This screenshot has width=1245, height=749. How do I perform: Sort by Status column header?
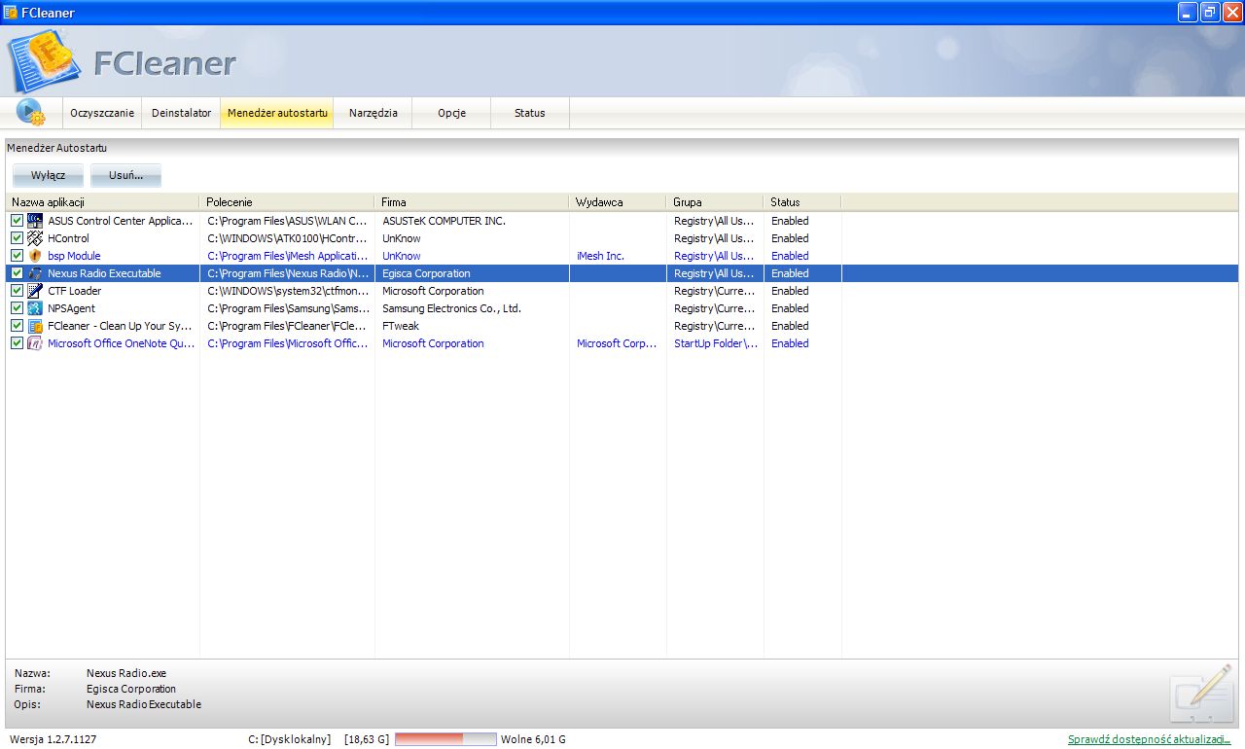[802, 202]
